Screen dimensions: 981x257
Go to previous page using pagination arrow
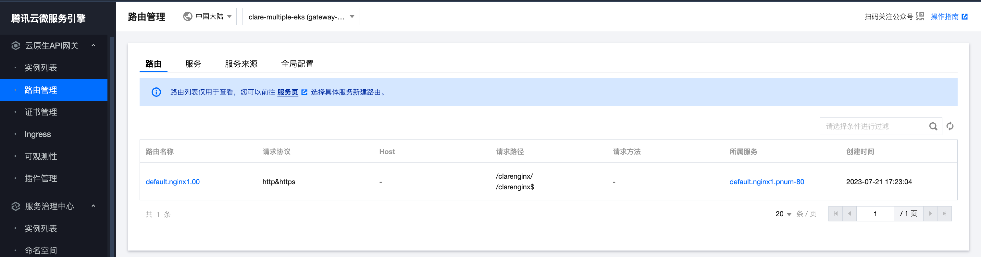pos(850,214)
